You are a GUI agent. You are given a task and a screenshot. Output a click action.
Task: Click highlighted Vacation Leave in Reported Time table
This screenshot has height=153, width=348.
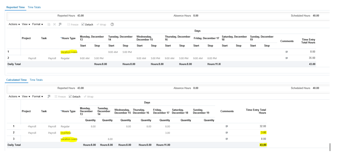pyautogui.click(x=69, y=52)
